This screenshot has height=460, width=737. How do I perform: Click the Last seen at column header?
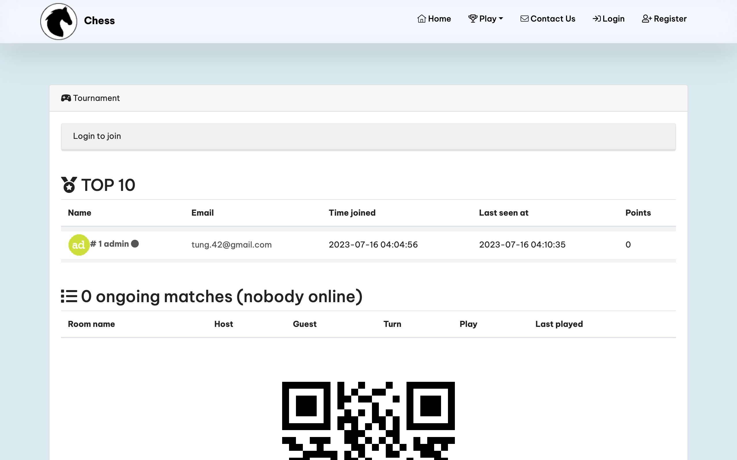pyautogui.click(x=504, y=213)
